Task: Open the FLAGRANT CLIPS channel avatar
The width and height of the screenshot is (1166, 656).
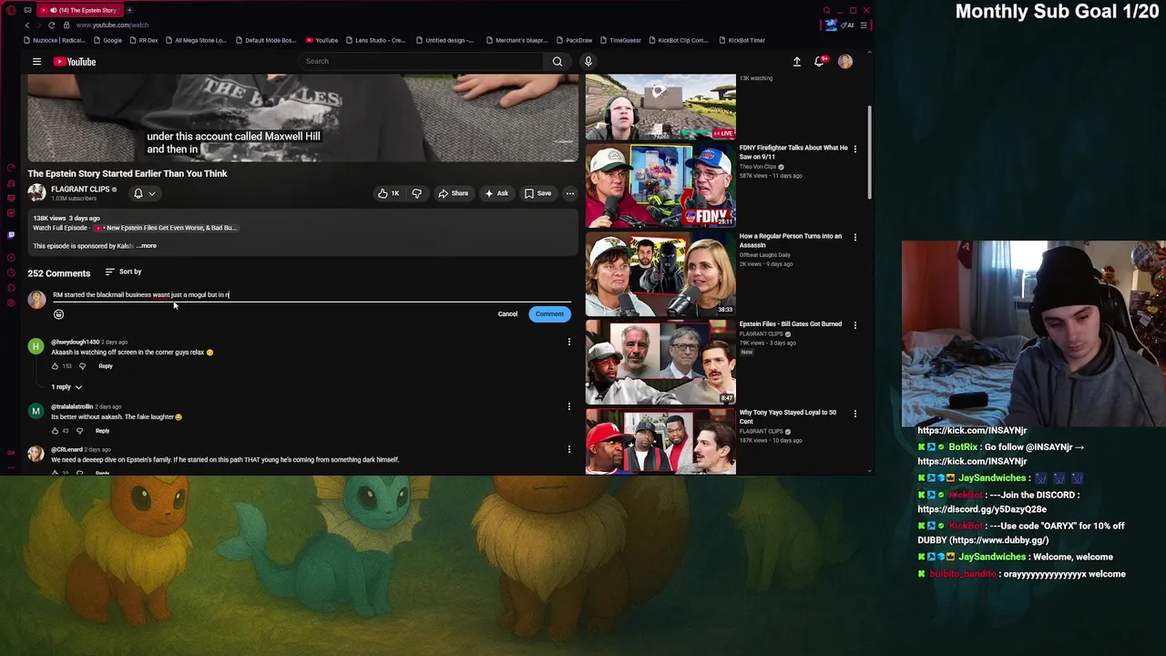Action: (36, 193)
